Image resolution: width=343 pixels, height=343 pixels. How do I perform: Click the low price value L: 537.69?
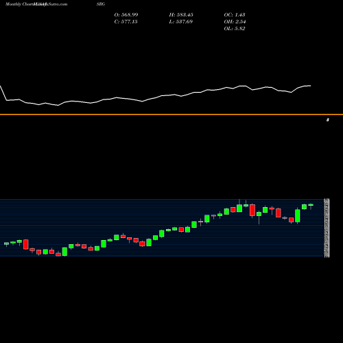(181, 21)
